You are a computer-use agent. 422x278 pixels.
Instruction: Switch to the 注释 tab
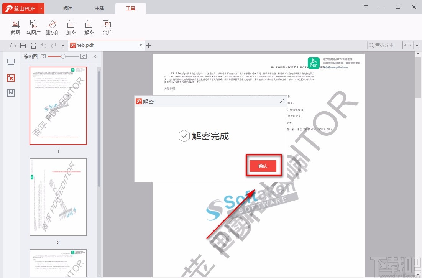[99, 8]
